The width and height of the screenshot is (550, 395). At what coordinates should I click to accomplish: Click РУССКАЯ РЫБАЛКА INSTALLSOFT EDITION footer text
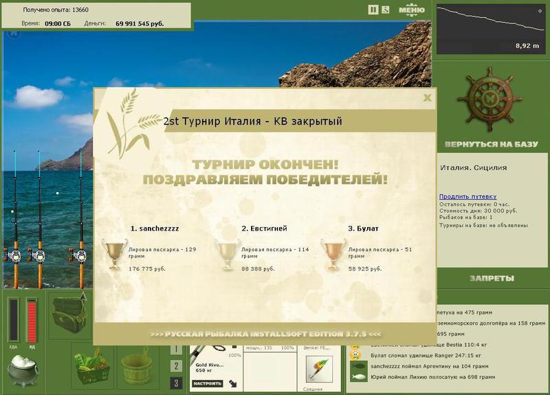(265, 334)
